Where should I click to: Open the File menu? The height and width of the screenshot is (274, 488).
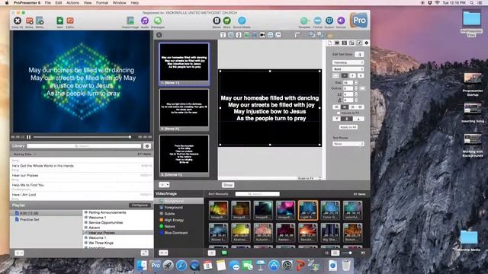point(47,3)
